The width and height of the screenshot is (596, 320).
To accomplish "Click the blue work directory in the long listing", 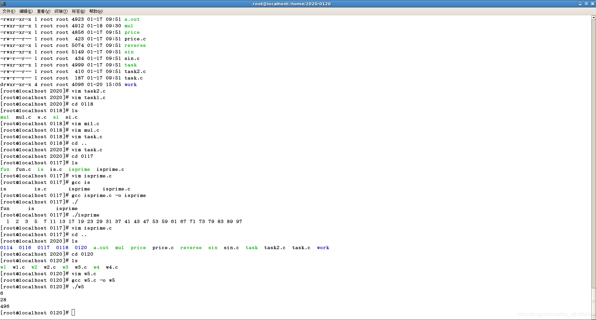I will click(131, 85).
